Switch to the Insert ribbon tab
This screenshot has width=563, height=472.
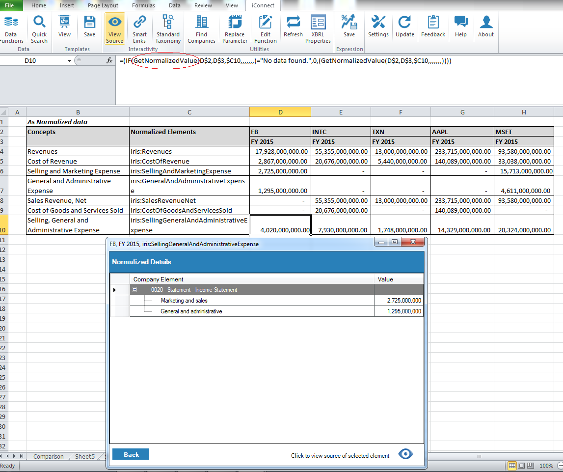click(67, 5)
